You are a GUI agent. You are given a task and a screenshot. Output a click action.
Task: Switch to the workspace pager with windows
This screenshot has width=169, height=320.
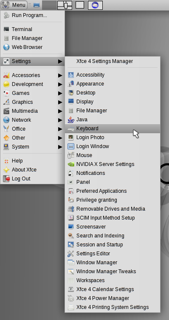pyautogui.click(x=65, y=5)
